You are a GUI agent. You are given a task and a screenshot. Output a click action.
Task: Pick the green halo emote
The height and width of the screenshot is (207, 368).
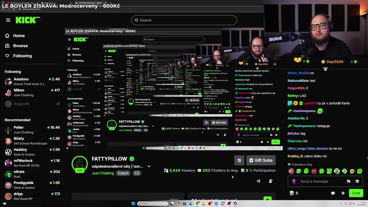click(x=329, y=171)
